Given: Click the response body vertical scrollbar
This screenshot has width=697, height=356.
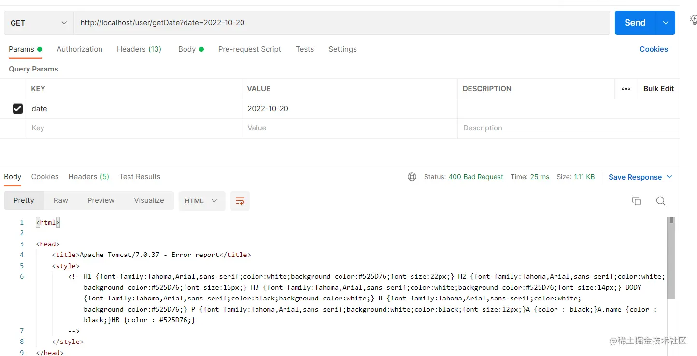Looking at the screenshot, I should [671, 258].
